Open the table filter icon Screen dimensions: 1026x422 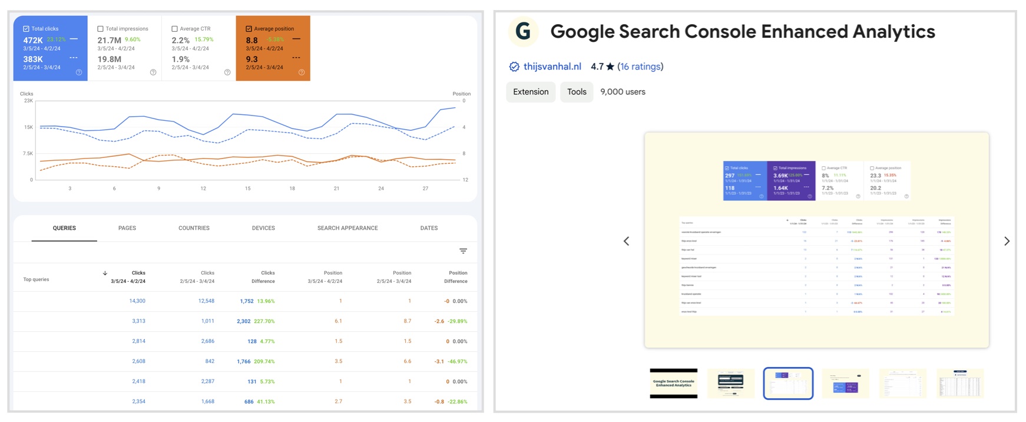click(x=464, y=251)
